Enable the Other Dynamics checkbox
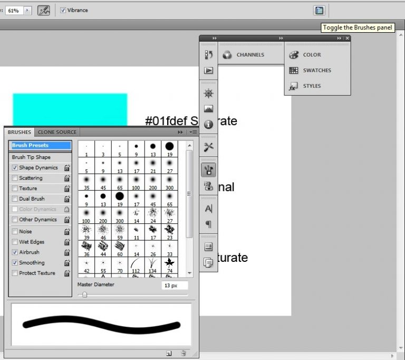The image size is (405, 360). pyautogui.click(x=15, y=220)
